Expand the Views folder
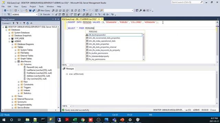Screen dimensions: 220x123 click(x=12, y=96)
